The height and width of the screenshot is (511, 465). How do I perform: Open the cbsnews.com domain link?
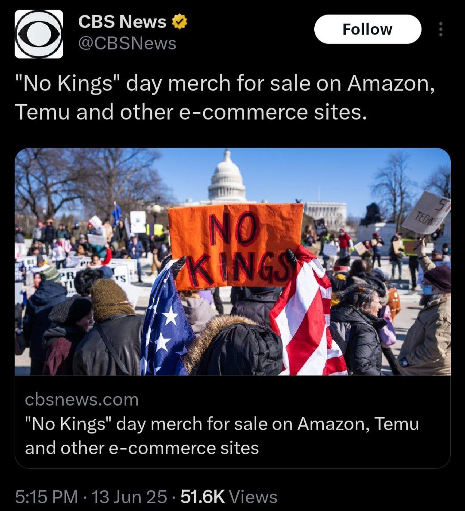(82, 400)
